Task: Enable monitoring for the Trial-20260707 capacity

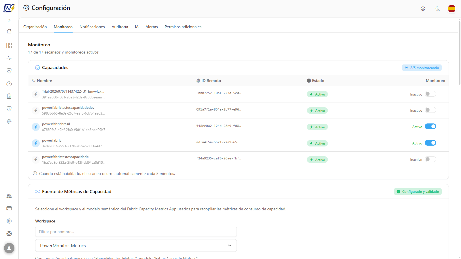Action: point(430,94)
